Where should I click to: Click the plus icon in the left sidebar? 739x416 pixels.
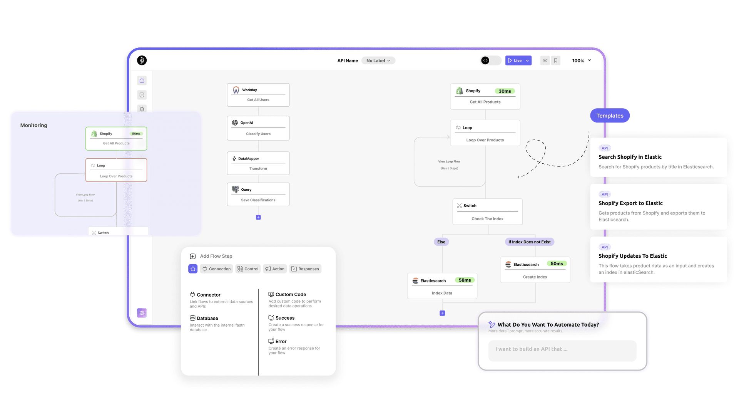[x=142, y=95]
